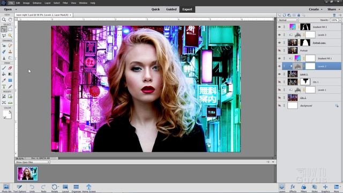343x193 pixels.
Task: Click the Rotate button
Action: (55, 188)
